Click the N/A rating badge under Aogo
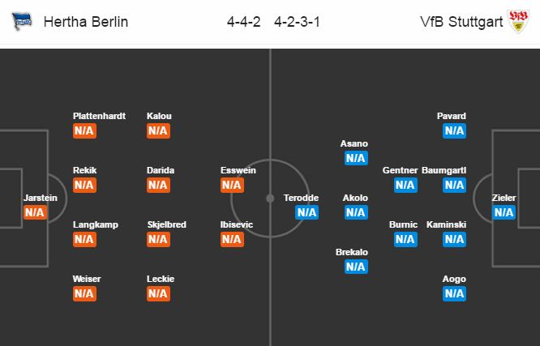Screen dimensions: 540x346 pyautogui.click(x=454, y=293)
